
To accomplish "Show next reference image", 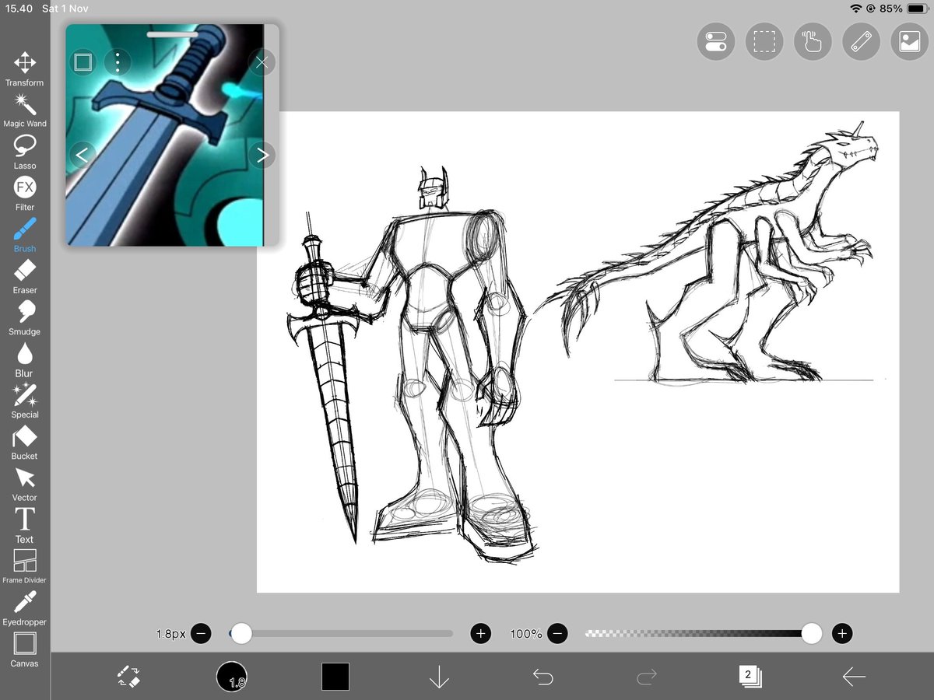I will [262, 155].
